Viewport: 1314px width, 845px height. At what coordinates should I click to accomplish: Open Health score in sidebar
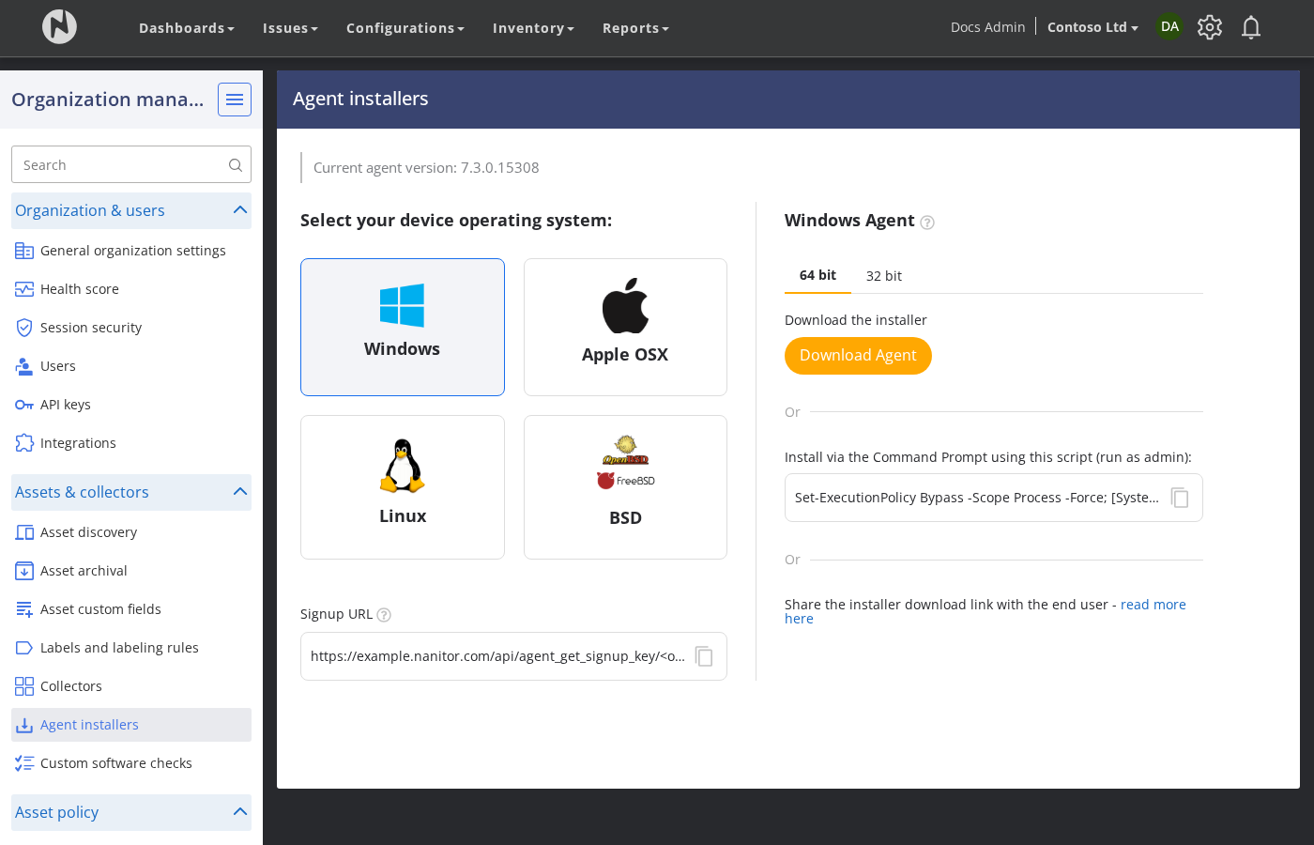(x=131, y=289)
